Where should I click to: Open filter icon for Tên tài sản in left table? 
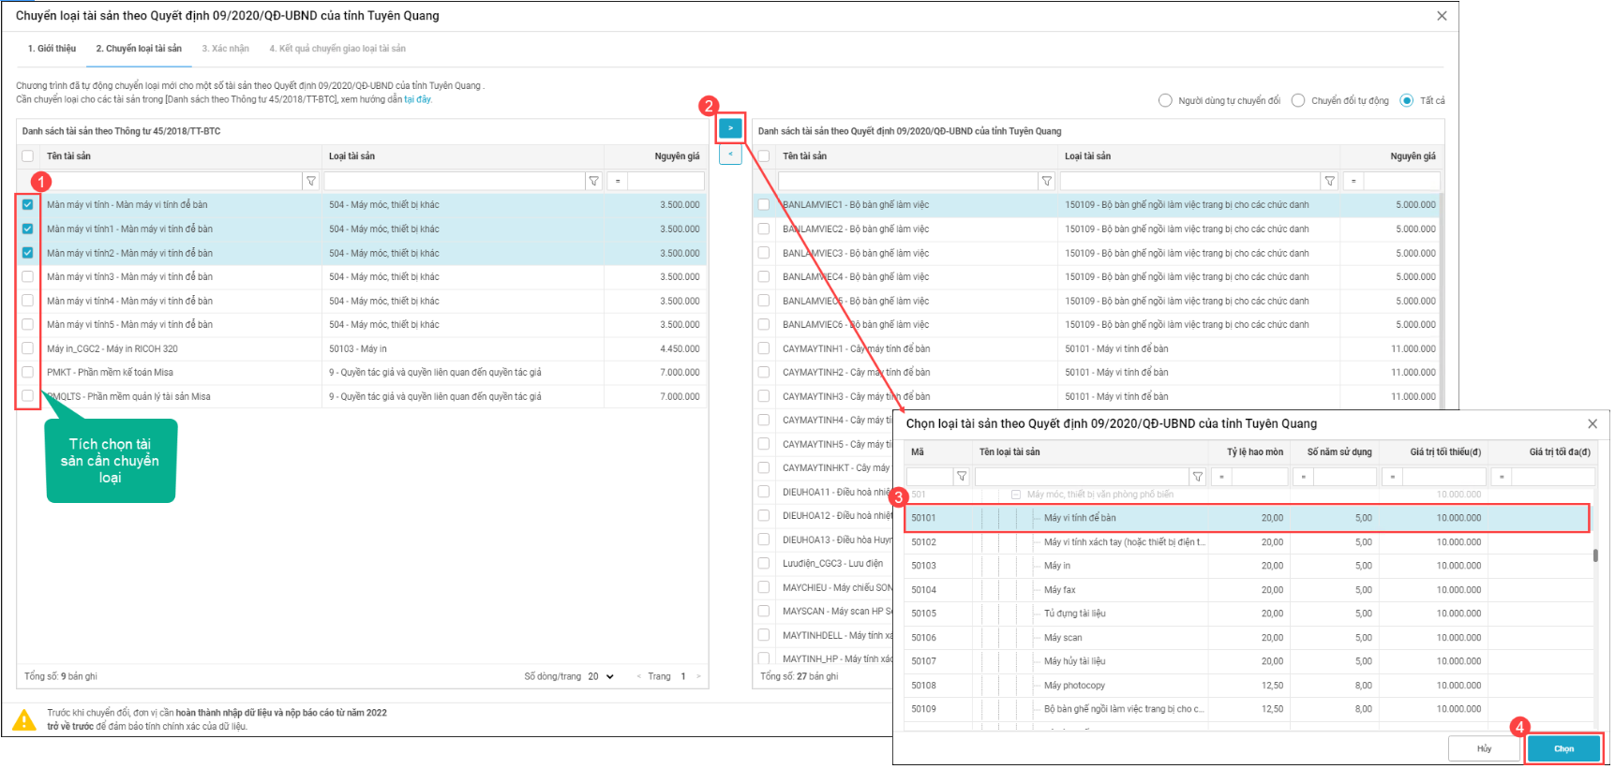(x=311, y=181)
